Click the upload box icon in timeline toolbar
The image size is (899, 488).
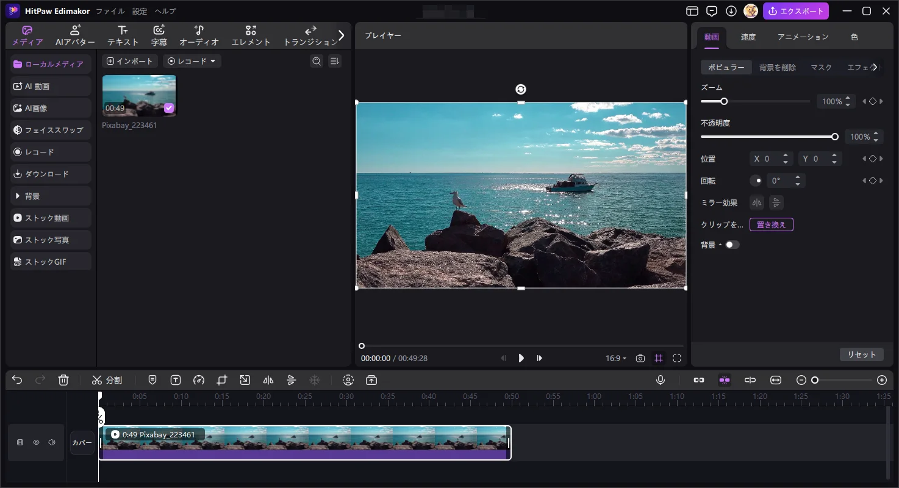click(371, 380)
